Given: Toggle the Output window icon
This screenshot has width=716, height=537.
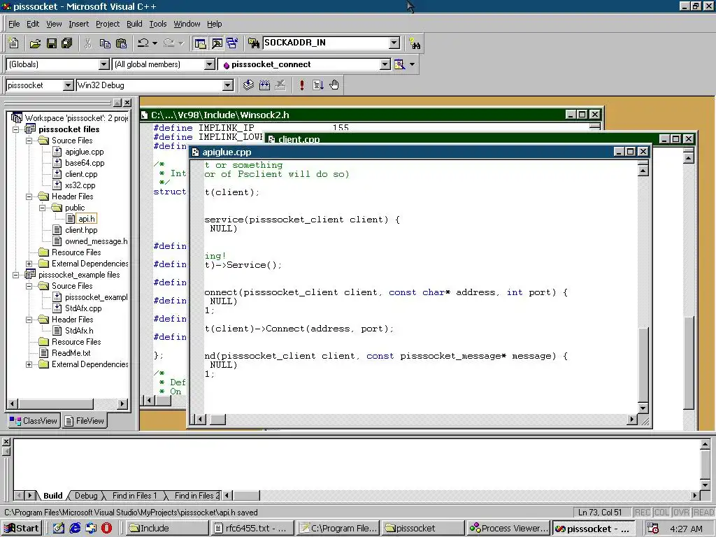Looking at the screenshot, I should pyautogui.click(x=217, y=43).
